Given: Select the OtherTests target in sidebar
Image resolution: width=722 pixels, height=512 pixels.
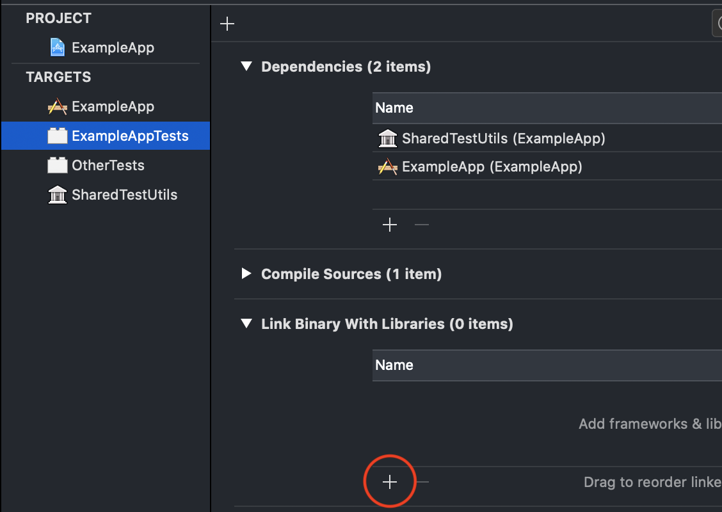Looking at the screenshot, I should 105,165.
